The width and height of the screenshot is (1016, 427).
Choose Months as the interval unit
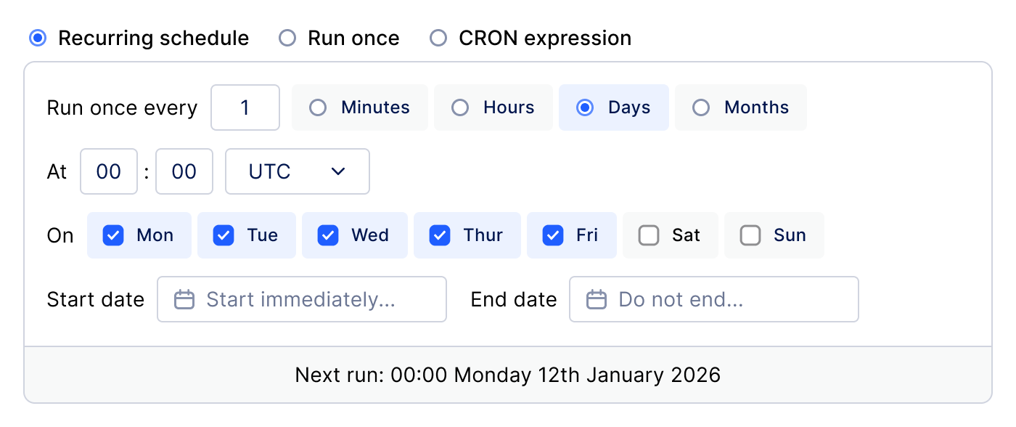pyautogui.click(x=701, y=107)
